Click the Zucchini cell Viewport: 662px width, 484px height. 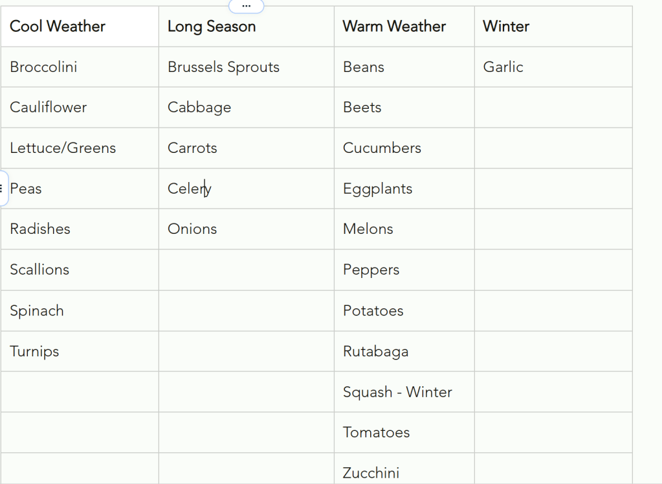pos(371,473)
